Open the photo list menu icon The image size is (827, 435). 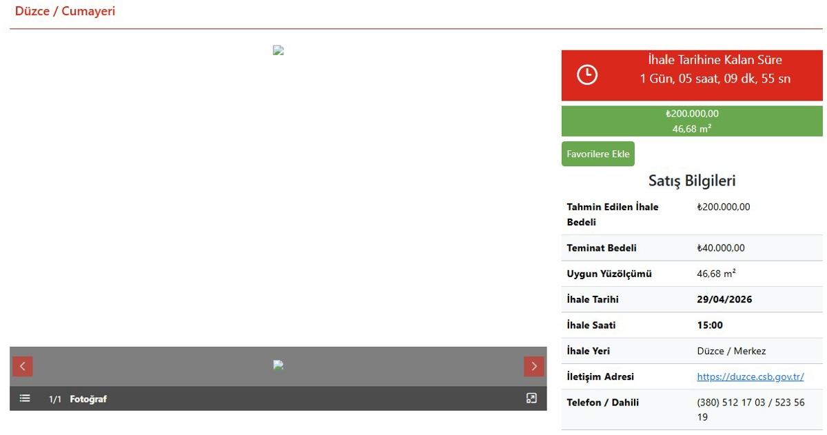tap(25, 398)
